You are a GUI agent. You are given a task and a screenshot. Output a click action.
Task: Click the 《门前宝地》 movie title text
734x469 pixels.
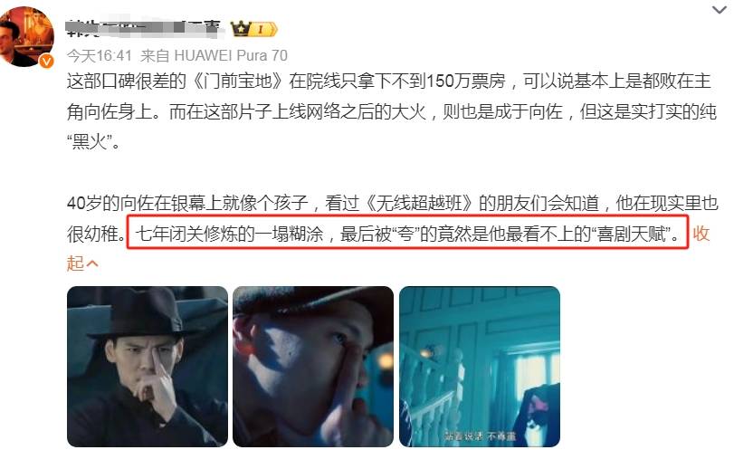click(238, 81)
